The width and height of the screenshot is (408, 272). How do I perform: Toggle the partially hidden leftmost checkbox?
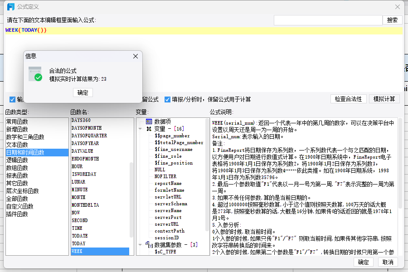coord(12,99)
